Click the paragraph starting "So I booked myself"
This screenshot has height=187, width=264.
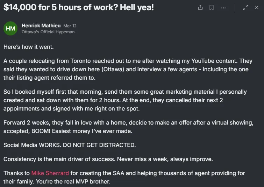pos(125,100)
